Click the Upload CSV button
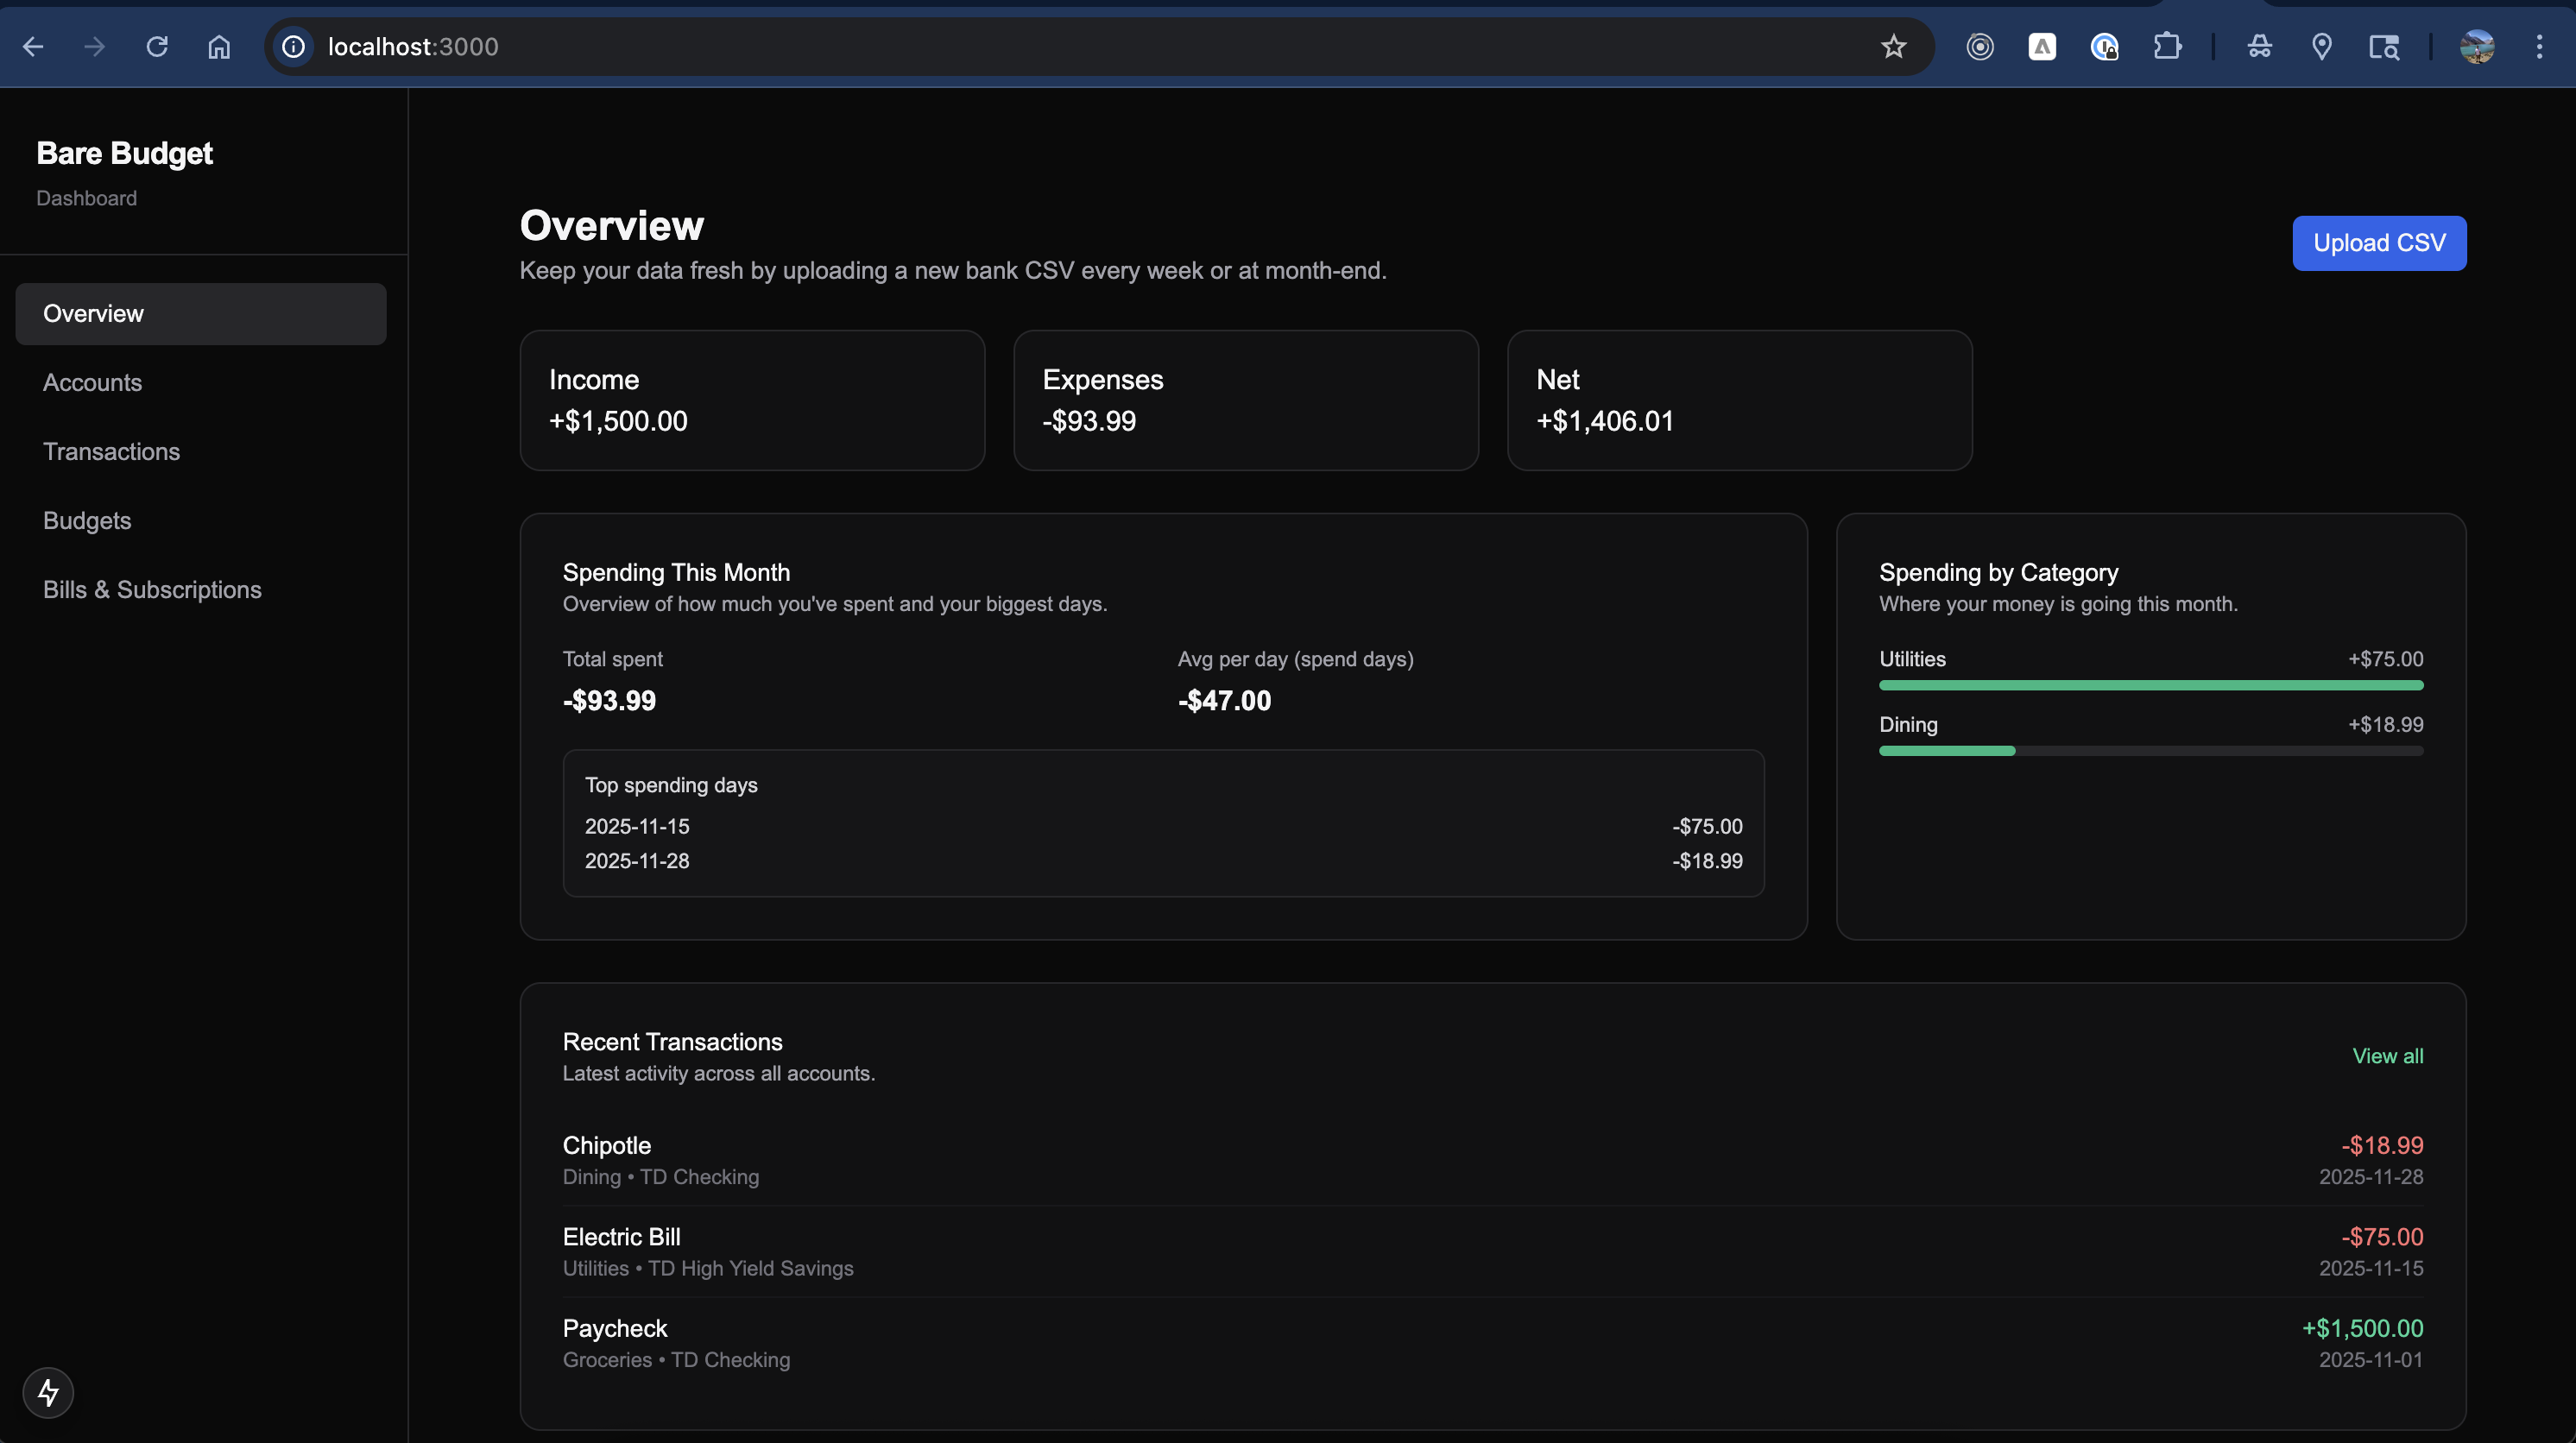 (x=2379, y=243)
